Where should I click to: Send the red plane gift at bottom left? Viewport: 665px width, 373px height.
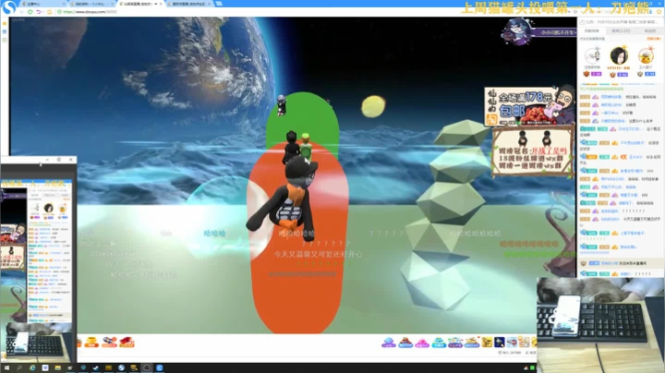(127, 342)
